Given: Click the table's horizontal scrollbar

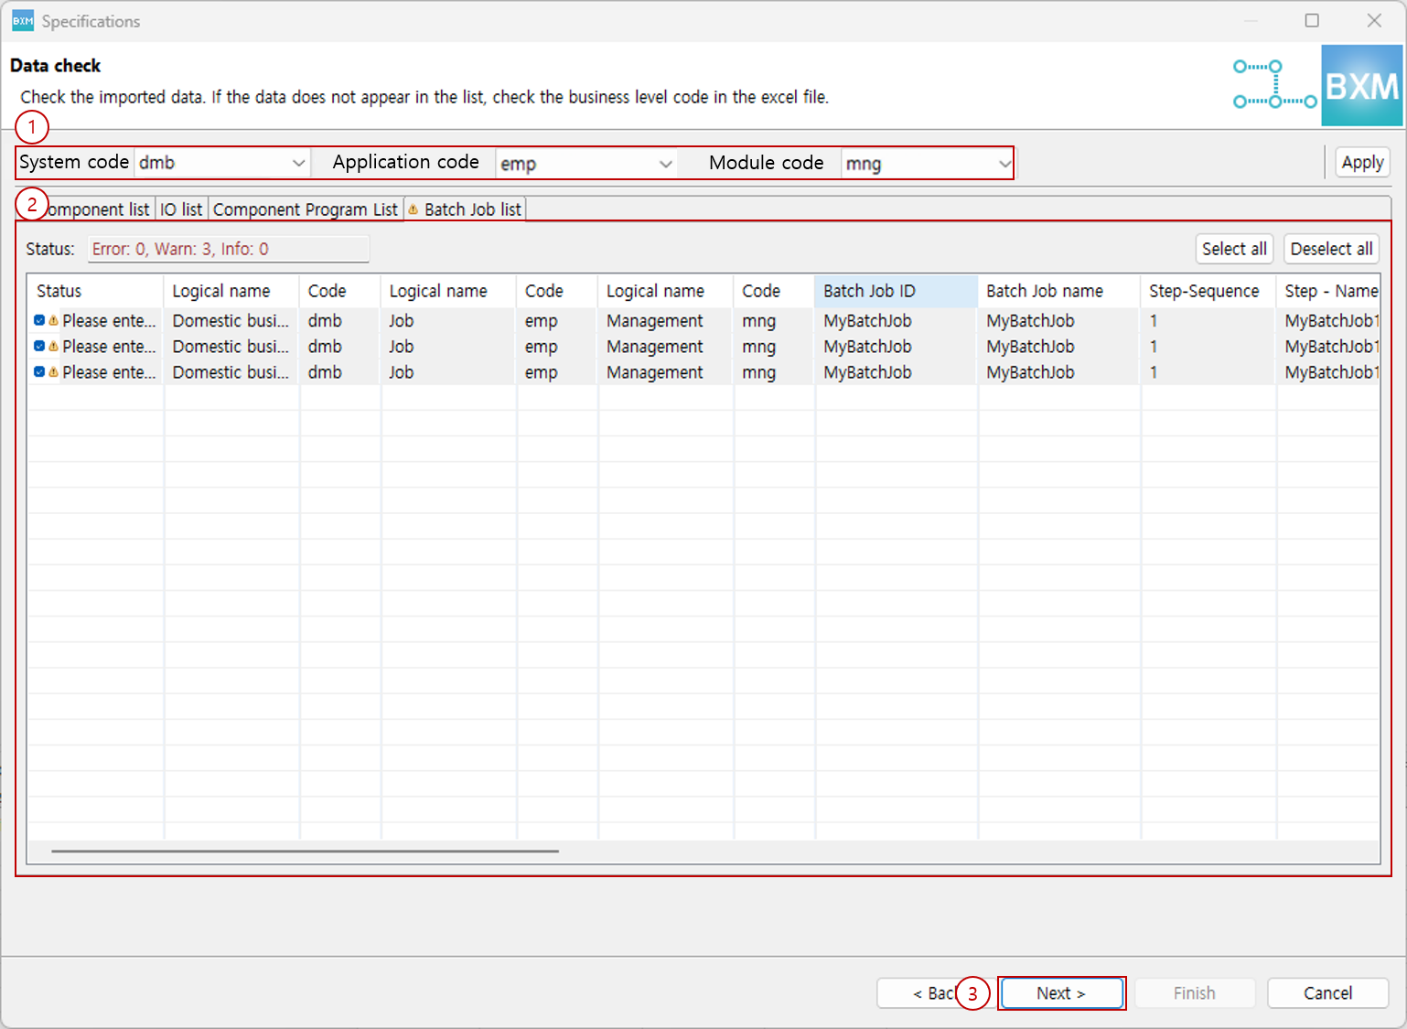Looking at the screenshot, I should point(305,851).
